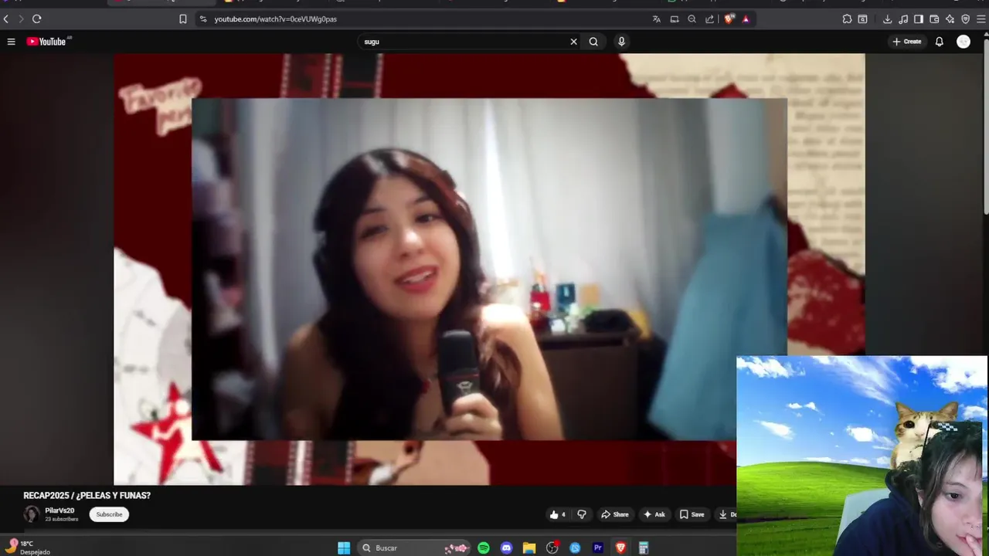Click the video title RECAP2025 / ¿PELEAS Y FUNAS?

(x=87, y=496)
